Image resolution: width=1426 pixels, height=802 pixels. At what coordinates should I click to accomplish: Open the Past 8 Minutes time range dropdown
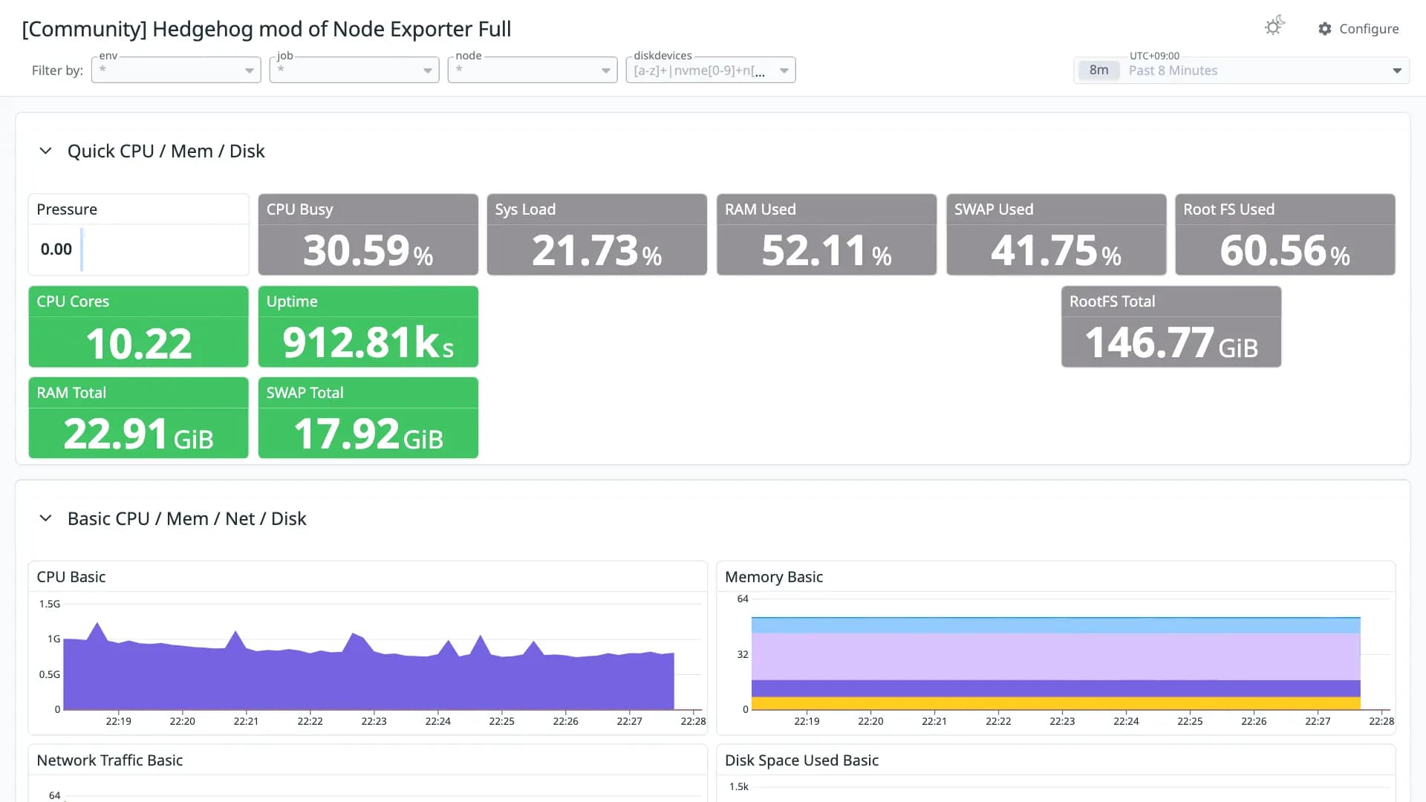pos(1241,70)
